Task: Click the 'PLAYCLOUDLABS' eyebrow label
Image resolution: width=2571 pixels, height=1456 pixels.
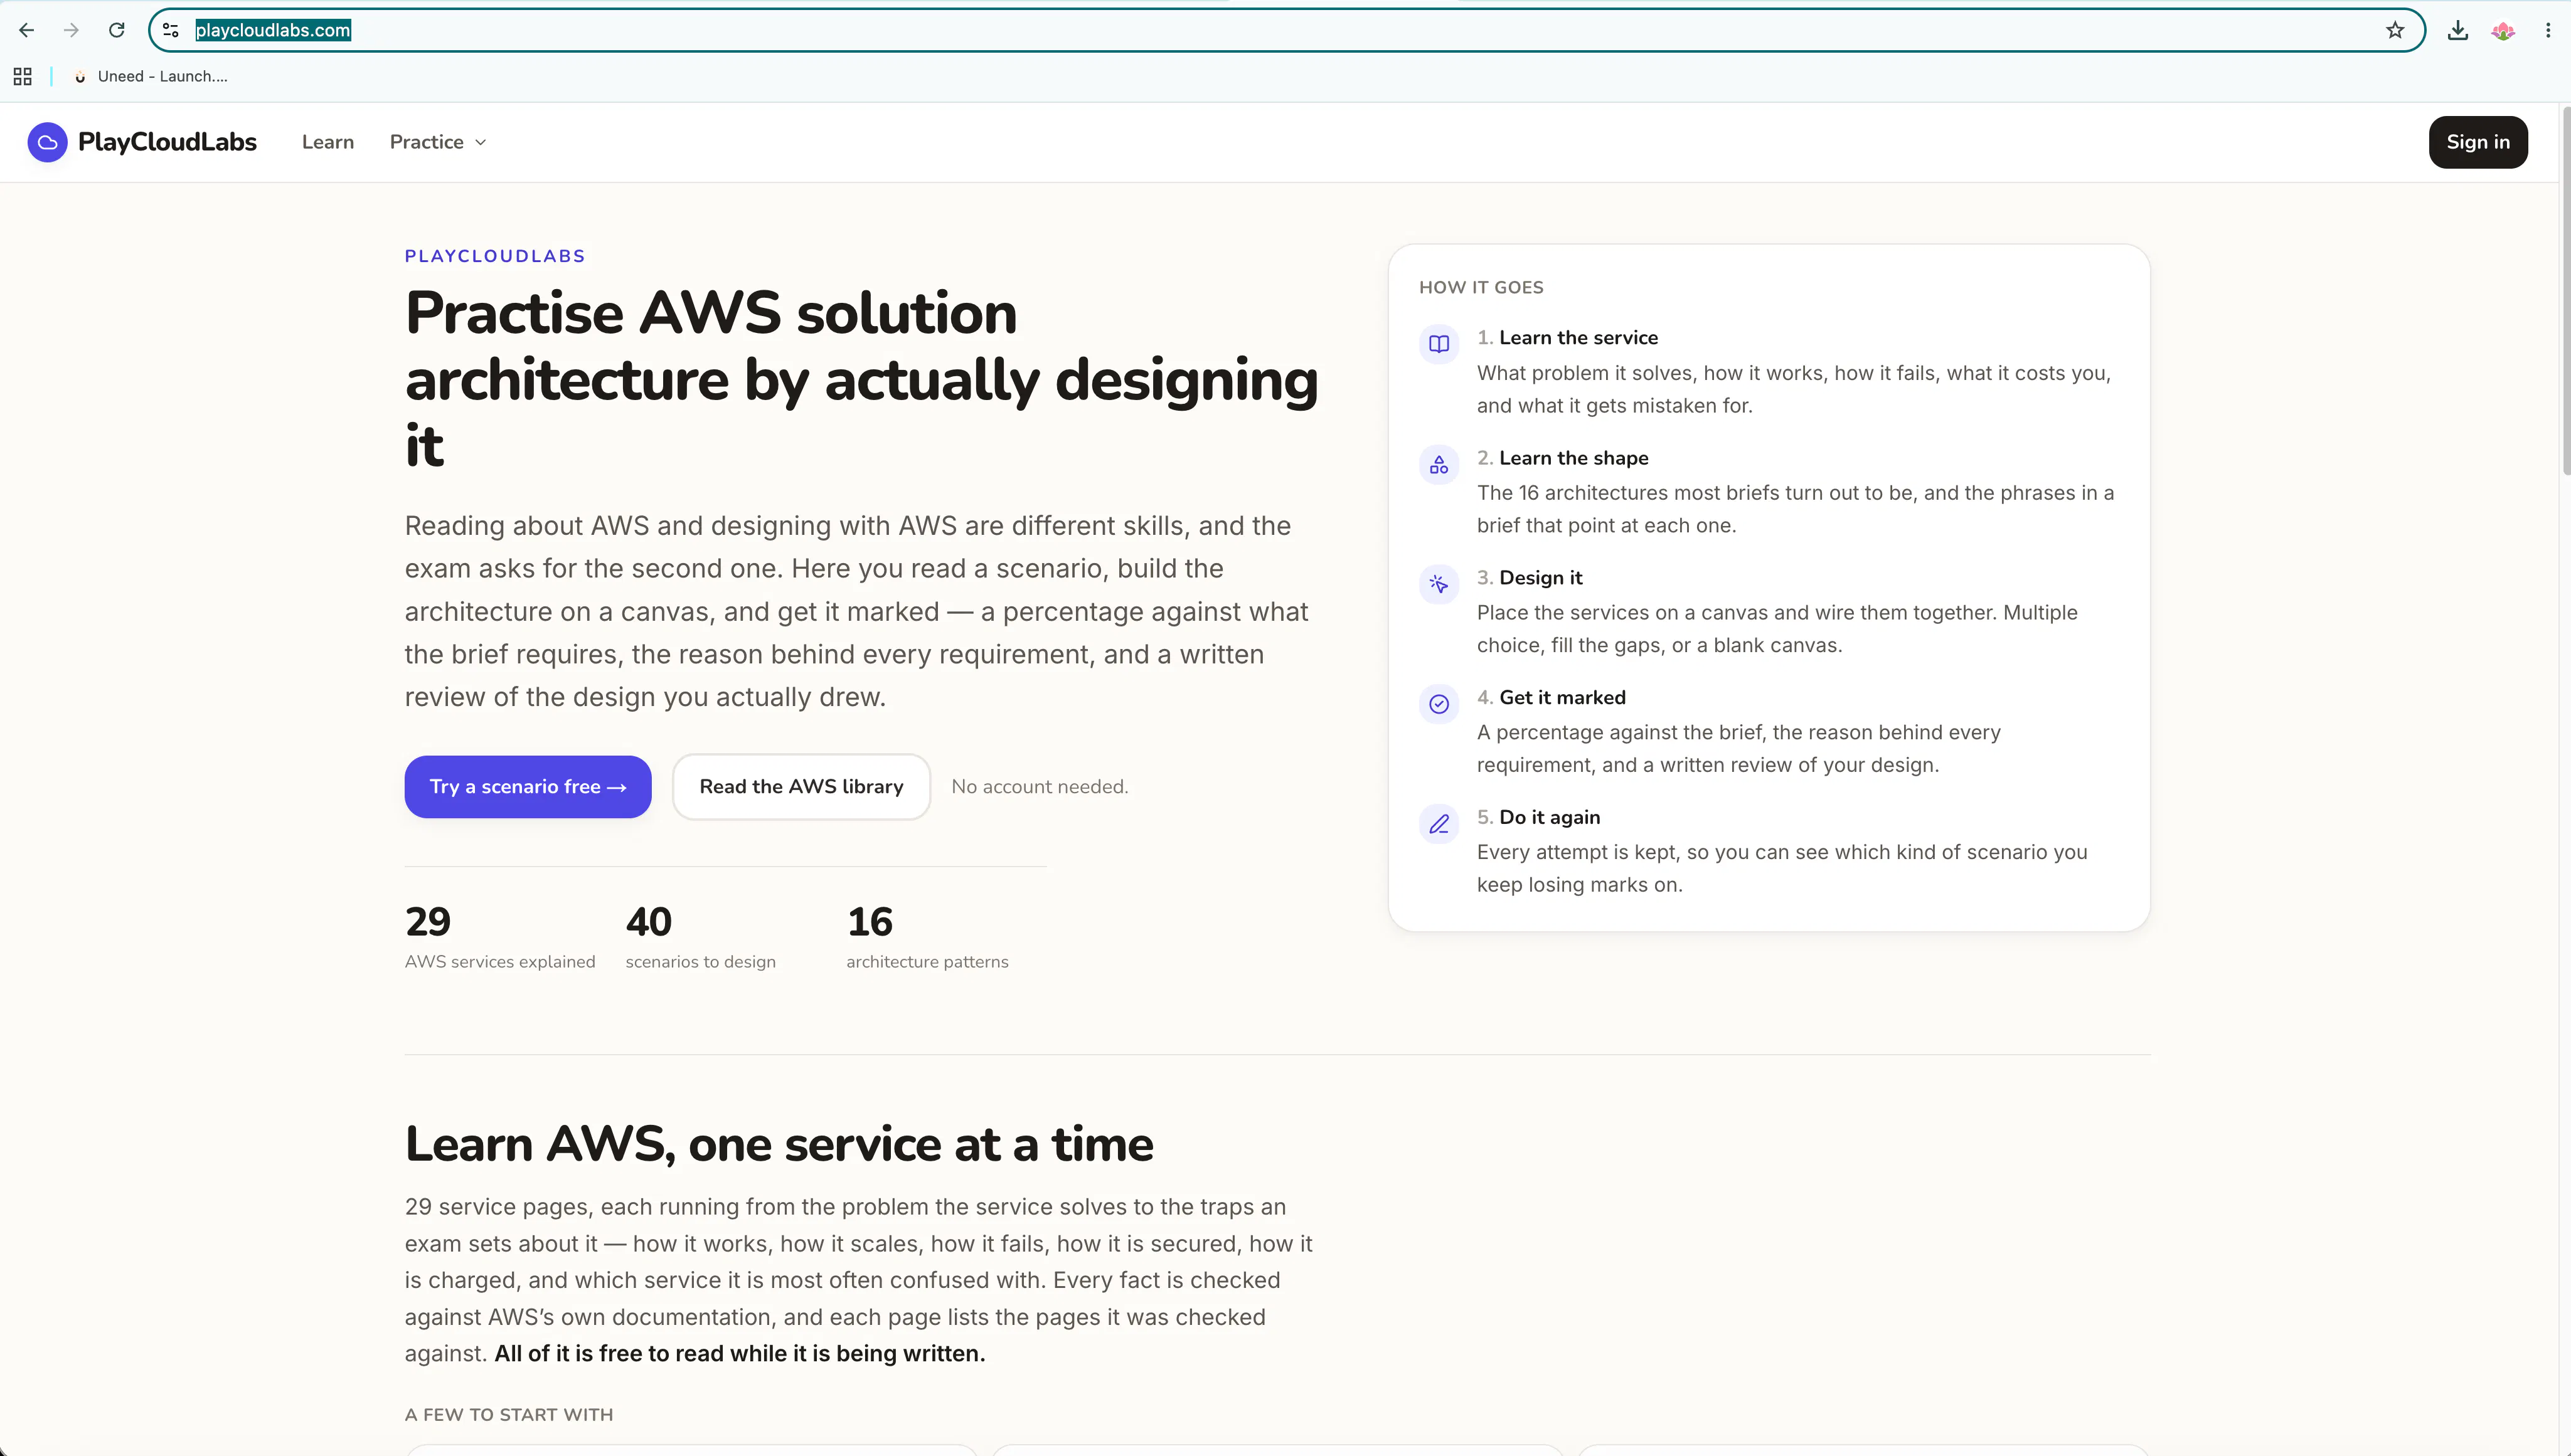Action: pyautogui.click(x=495, y=256)
